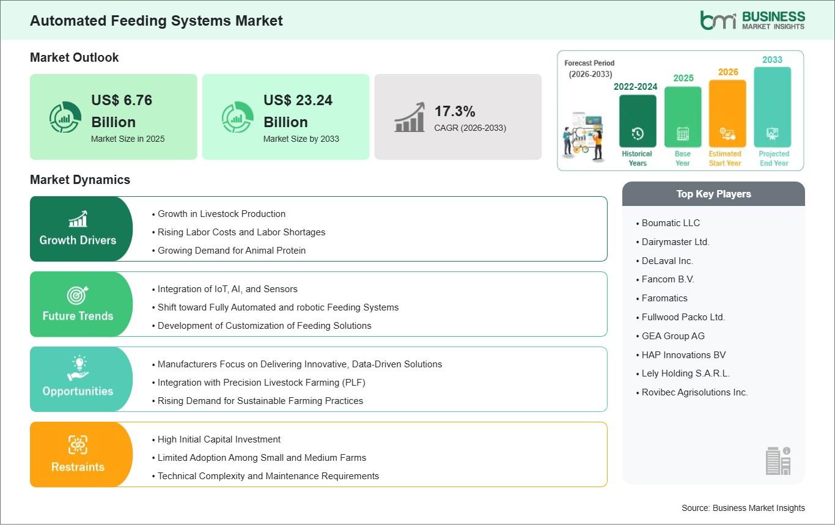Image resolution: width=835 pixels, height=525 pixels.
Task: Click the Opportunities lightbulb hand icon
Action: click(x=78, y=369)
